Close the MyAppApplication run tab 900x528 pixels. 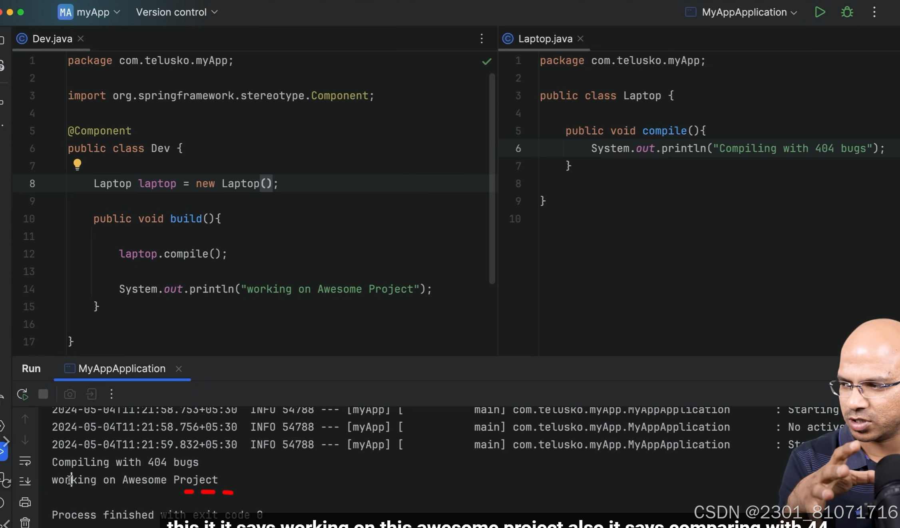tap(179, 369)
